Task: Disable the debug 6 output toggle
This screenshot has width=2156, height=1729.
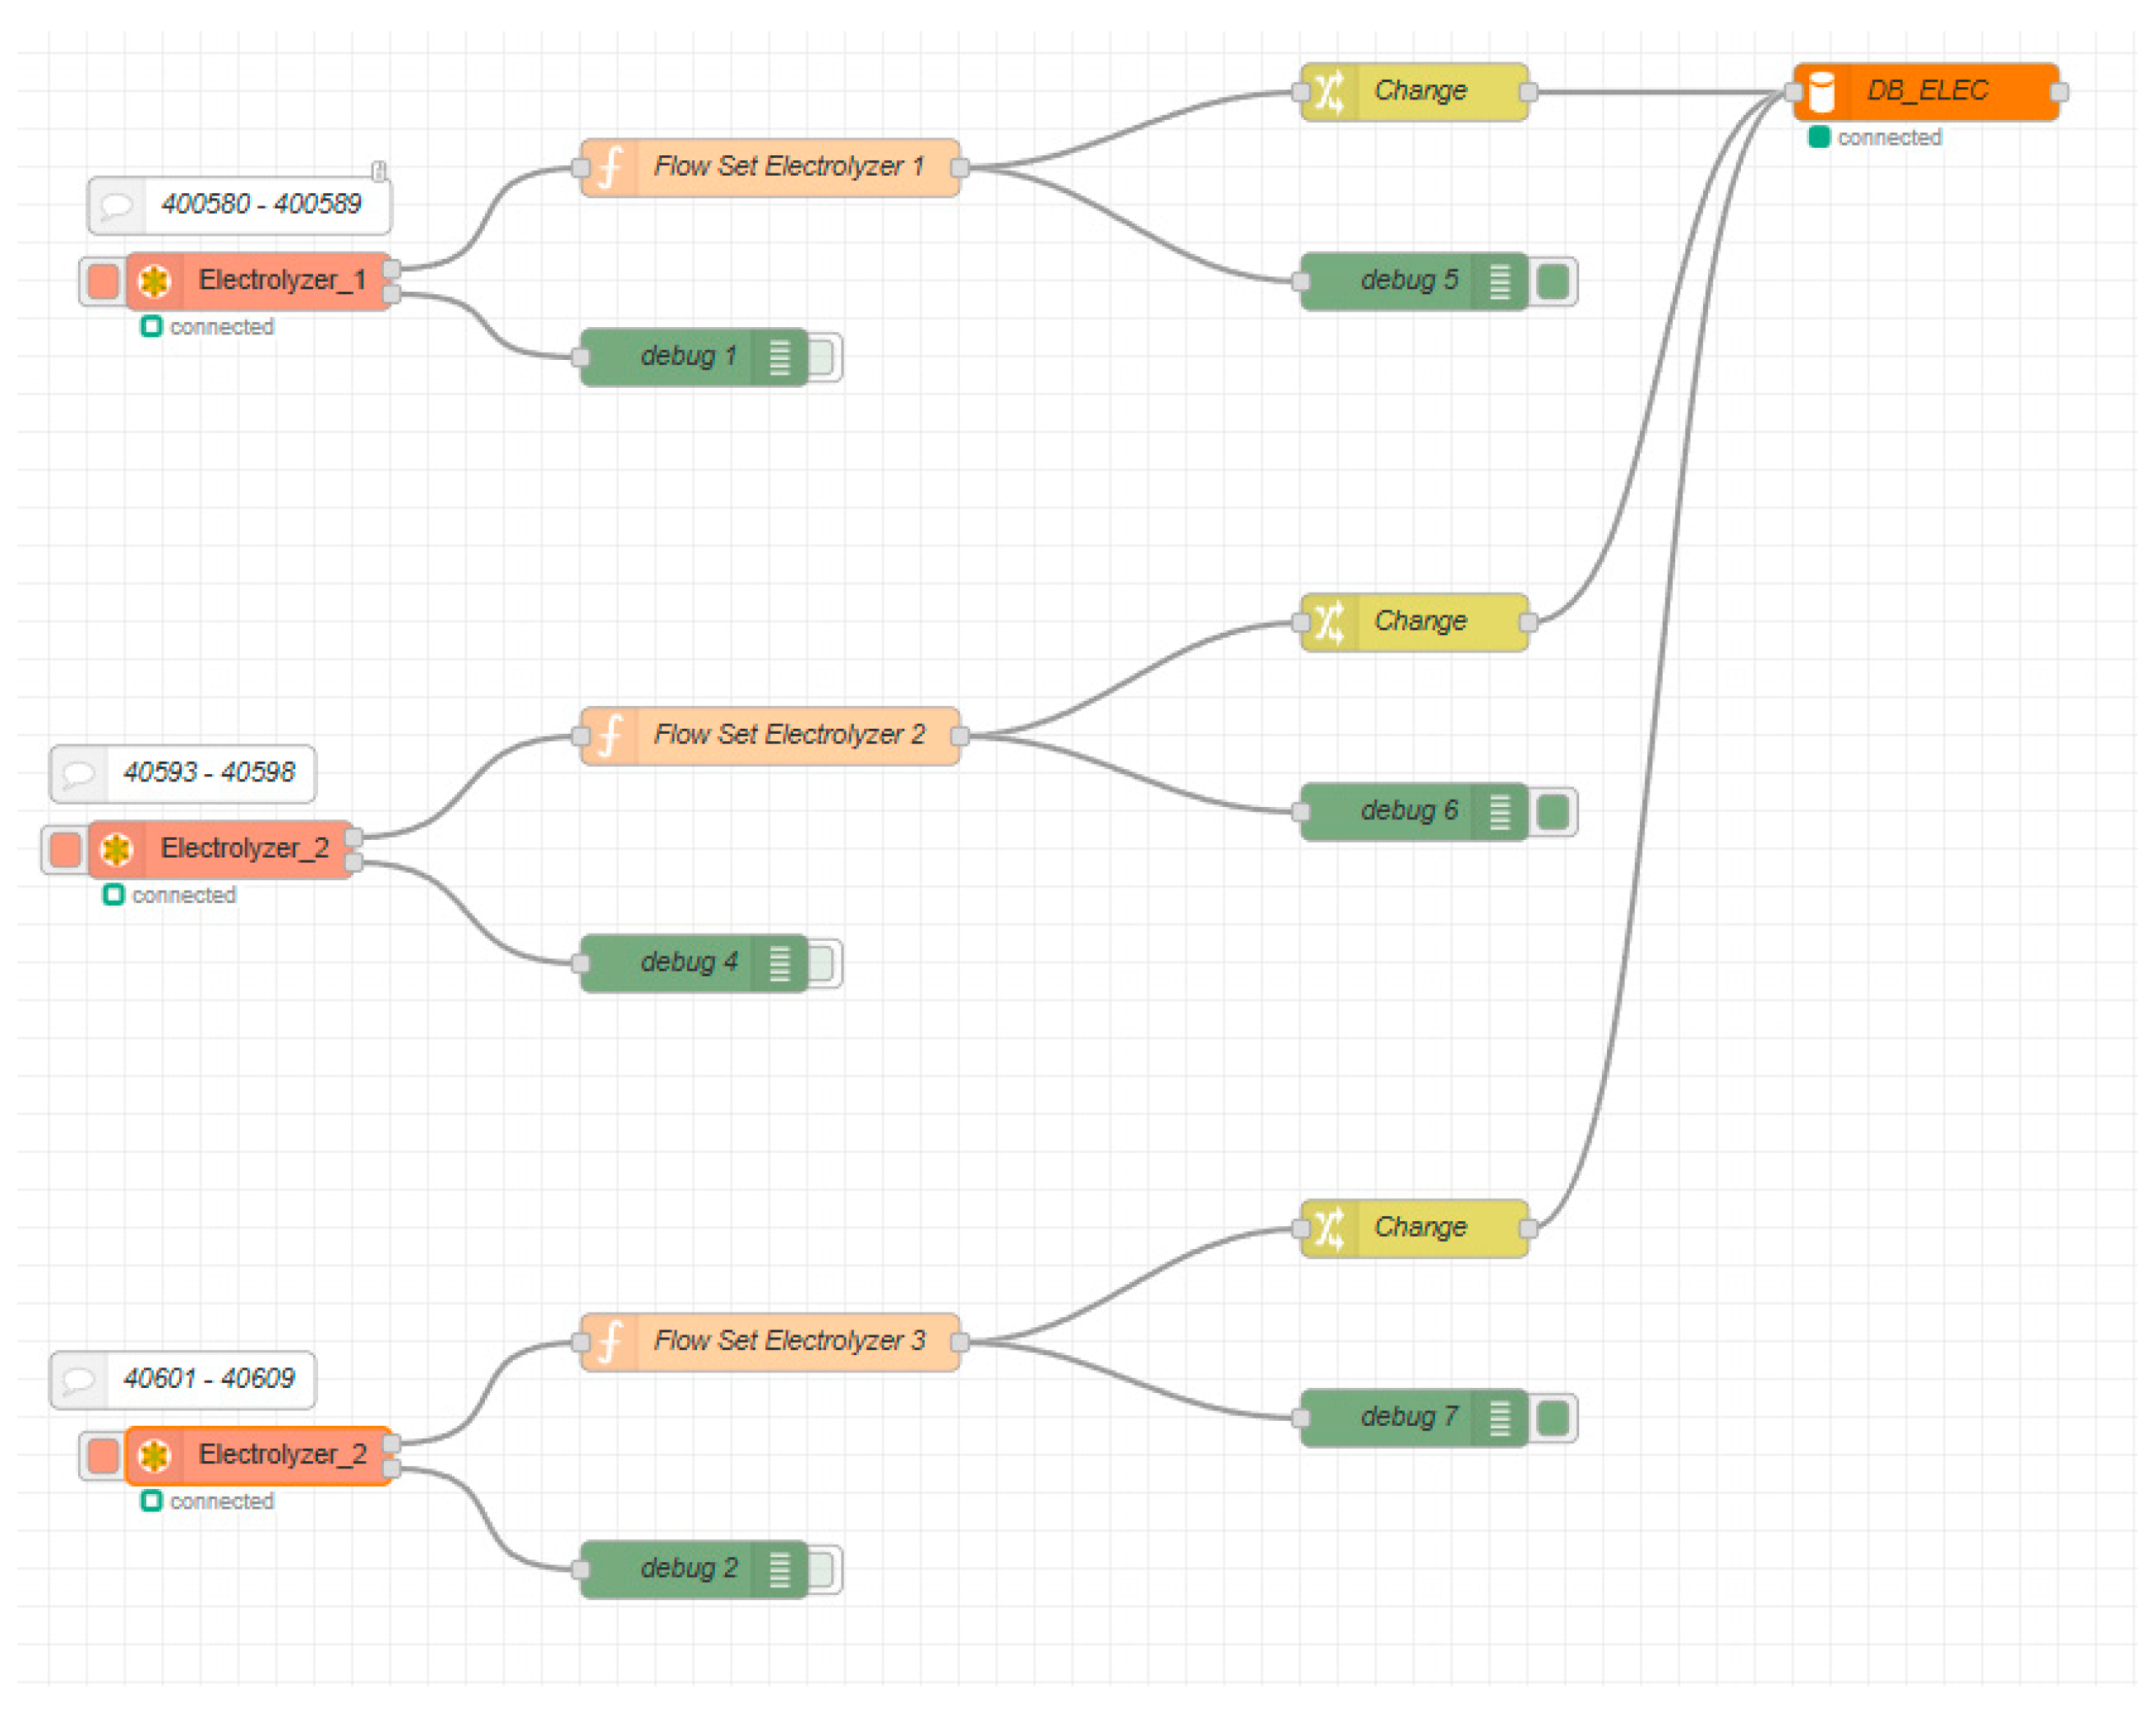Action: 1553,811
